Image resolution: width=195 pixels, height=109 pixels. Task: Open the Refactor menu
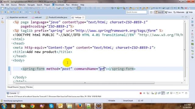[x=22, y=5]
